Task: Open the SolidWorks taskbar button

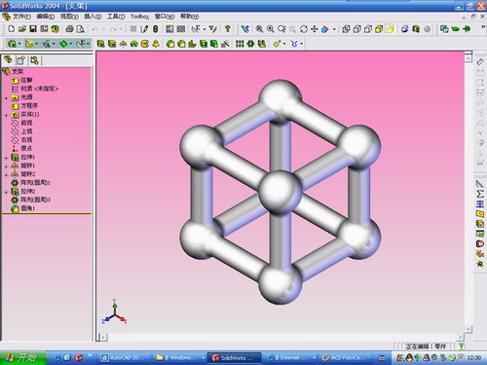Action: (x=234, y=357)
